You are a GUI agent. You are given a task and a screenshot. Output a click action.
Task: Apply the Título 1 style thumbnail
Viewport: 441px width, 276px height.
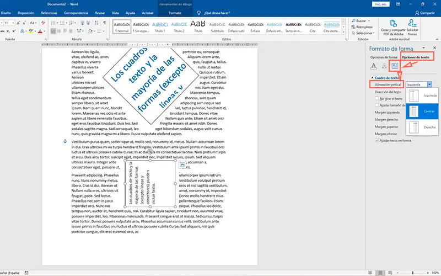click(x=160, y=26)
